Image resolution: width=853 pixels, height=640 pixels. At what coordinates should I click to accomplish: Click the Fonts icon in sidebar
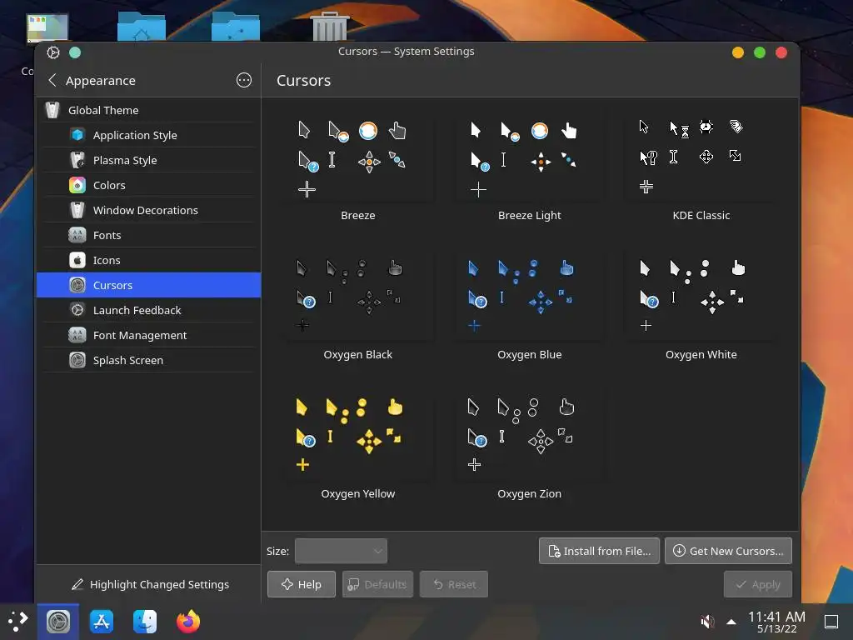point(77,235)
